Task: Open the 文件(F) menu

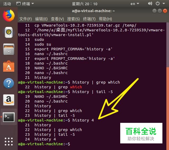Action: click(x=26, y=19)
